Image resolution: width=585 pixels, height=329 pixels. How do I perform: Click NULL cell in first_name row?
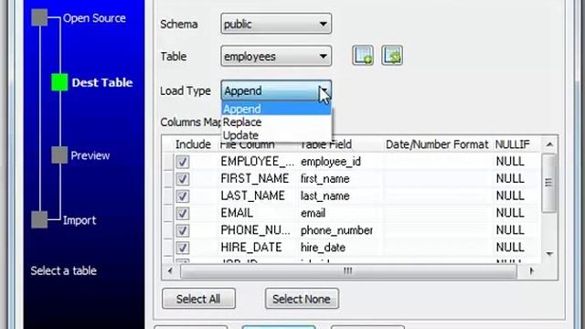(516, 179)
